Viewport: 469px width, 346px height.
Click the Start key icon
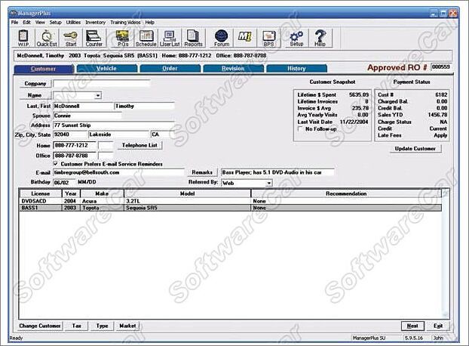70,38
